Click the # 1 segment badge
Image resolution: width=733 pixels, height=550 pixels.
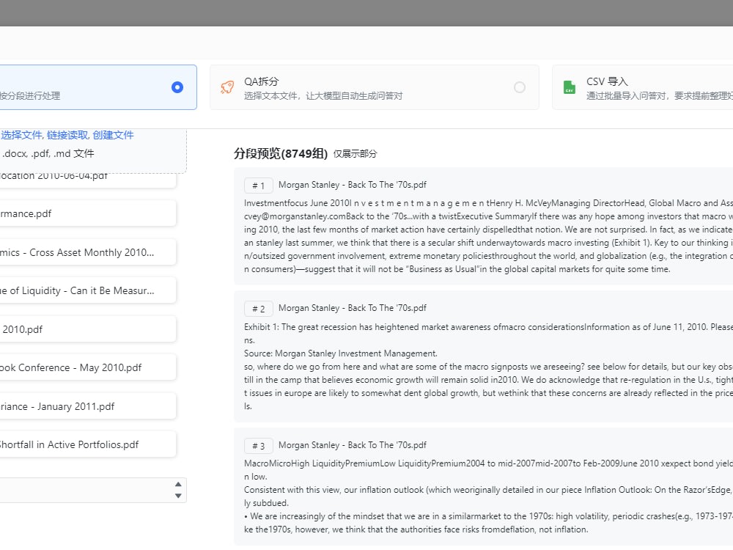(x=259, y=186)
